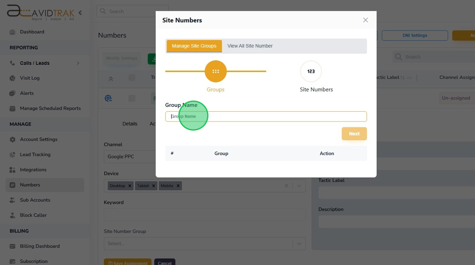This screenshot has width=475, height=265.
Task: Sort by Tactic Label arrows icon
Action: click(402, 78)
